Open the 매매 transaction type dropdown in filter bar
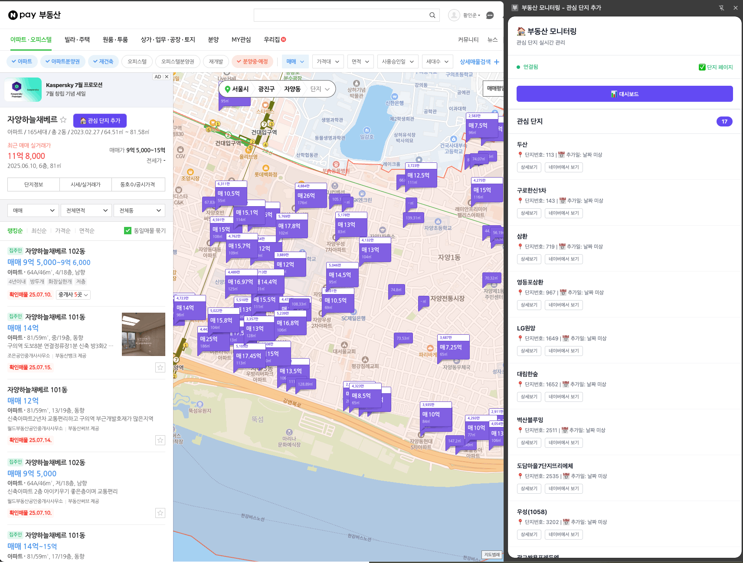Viewport: 743px width, 563px height. point(295,61)
